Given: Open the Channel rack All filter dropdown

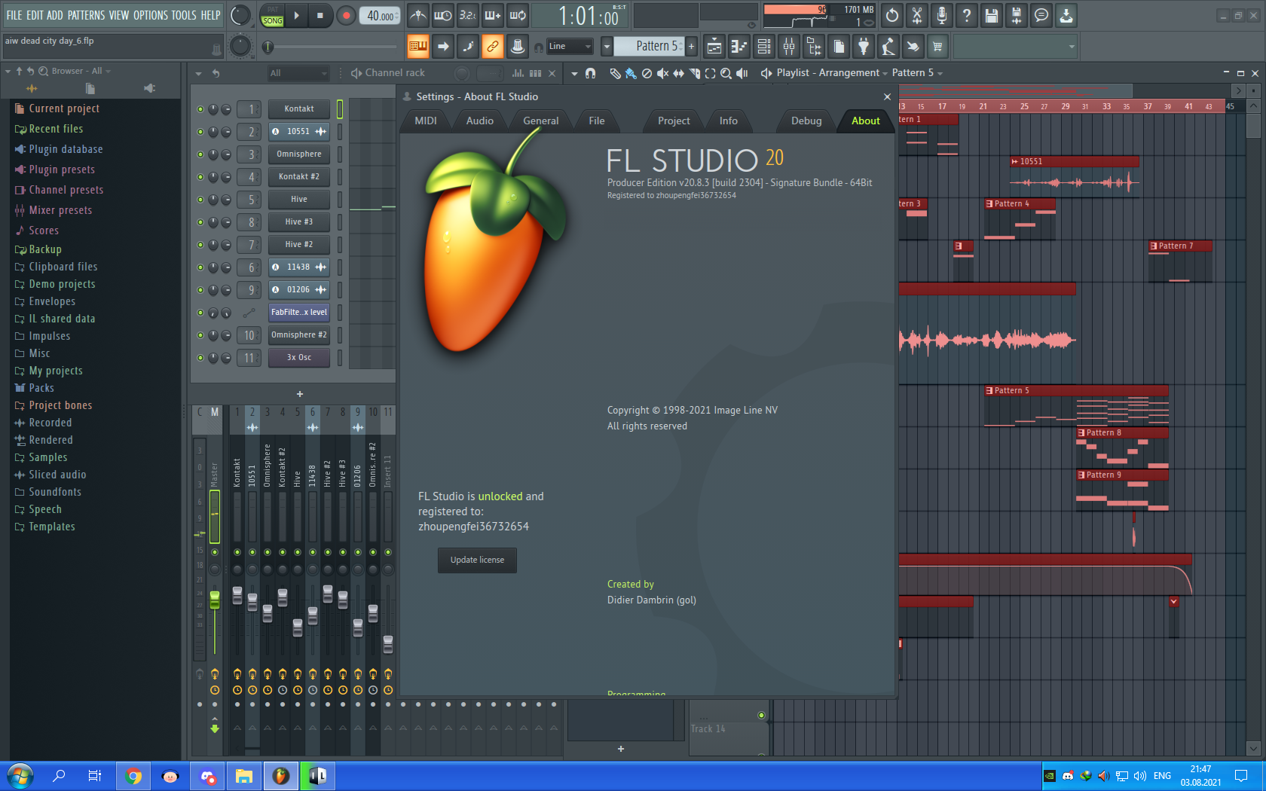Looking at the screenshot, I should coord(299,73).
